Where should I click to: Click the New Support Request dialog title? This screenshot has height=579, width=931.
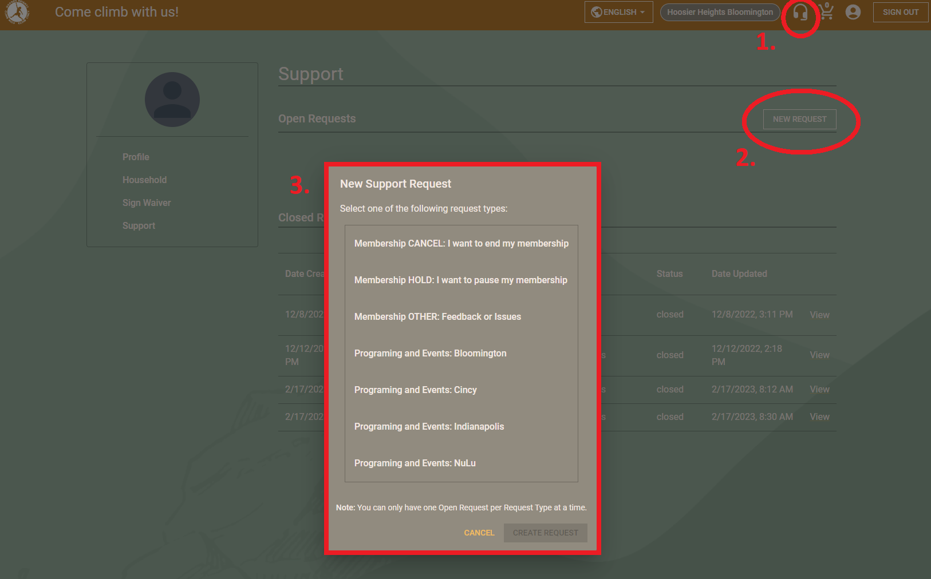pos(396,184)
